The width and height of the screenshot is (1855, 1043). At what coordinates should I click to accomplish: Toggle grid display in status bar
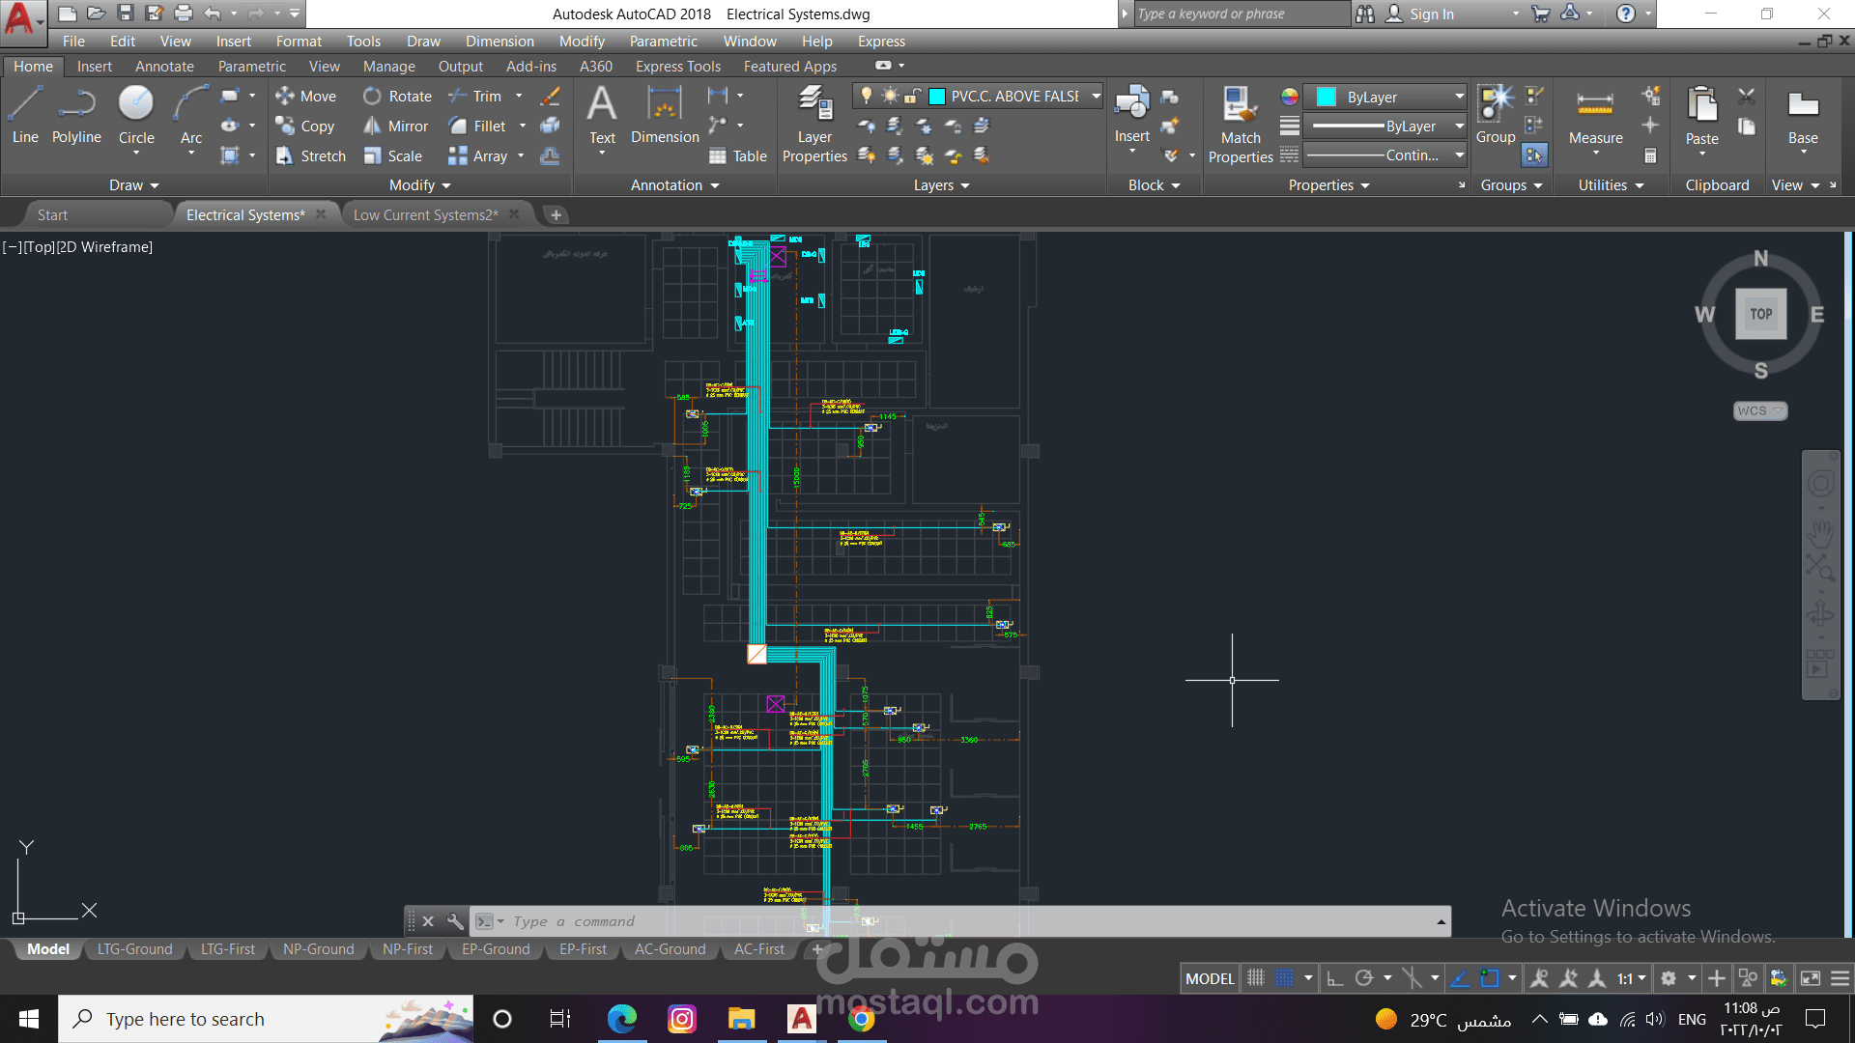[x=1255, y=978]
